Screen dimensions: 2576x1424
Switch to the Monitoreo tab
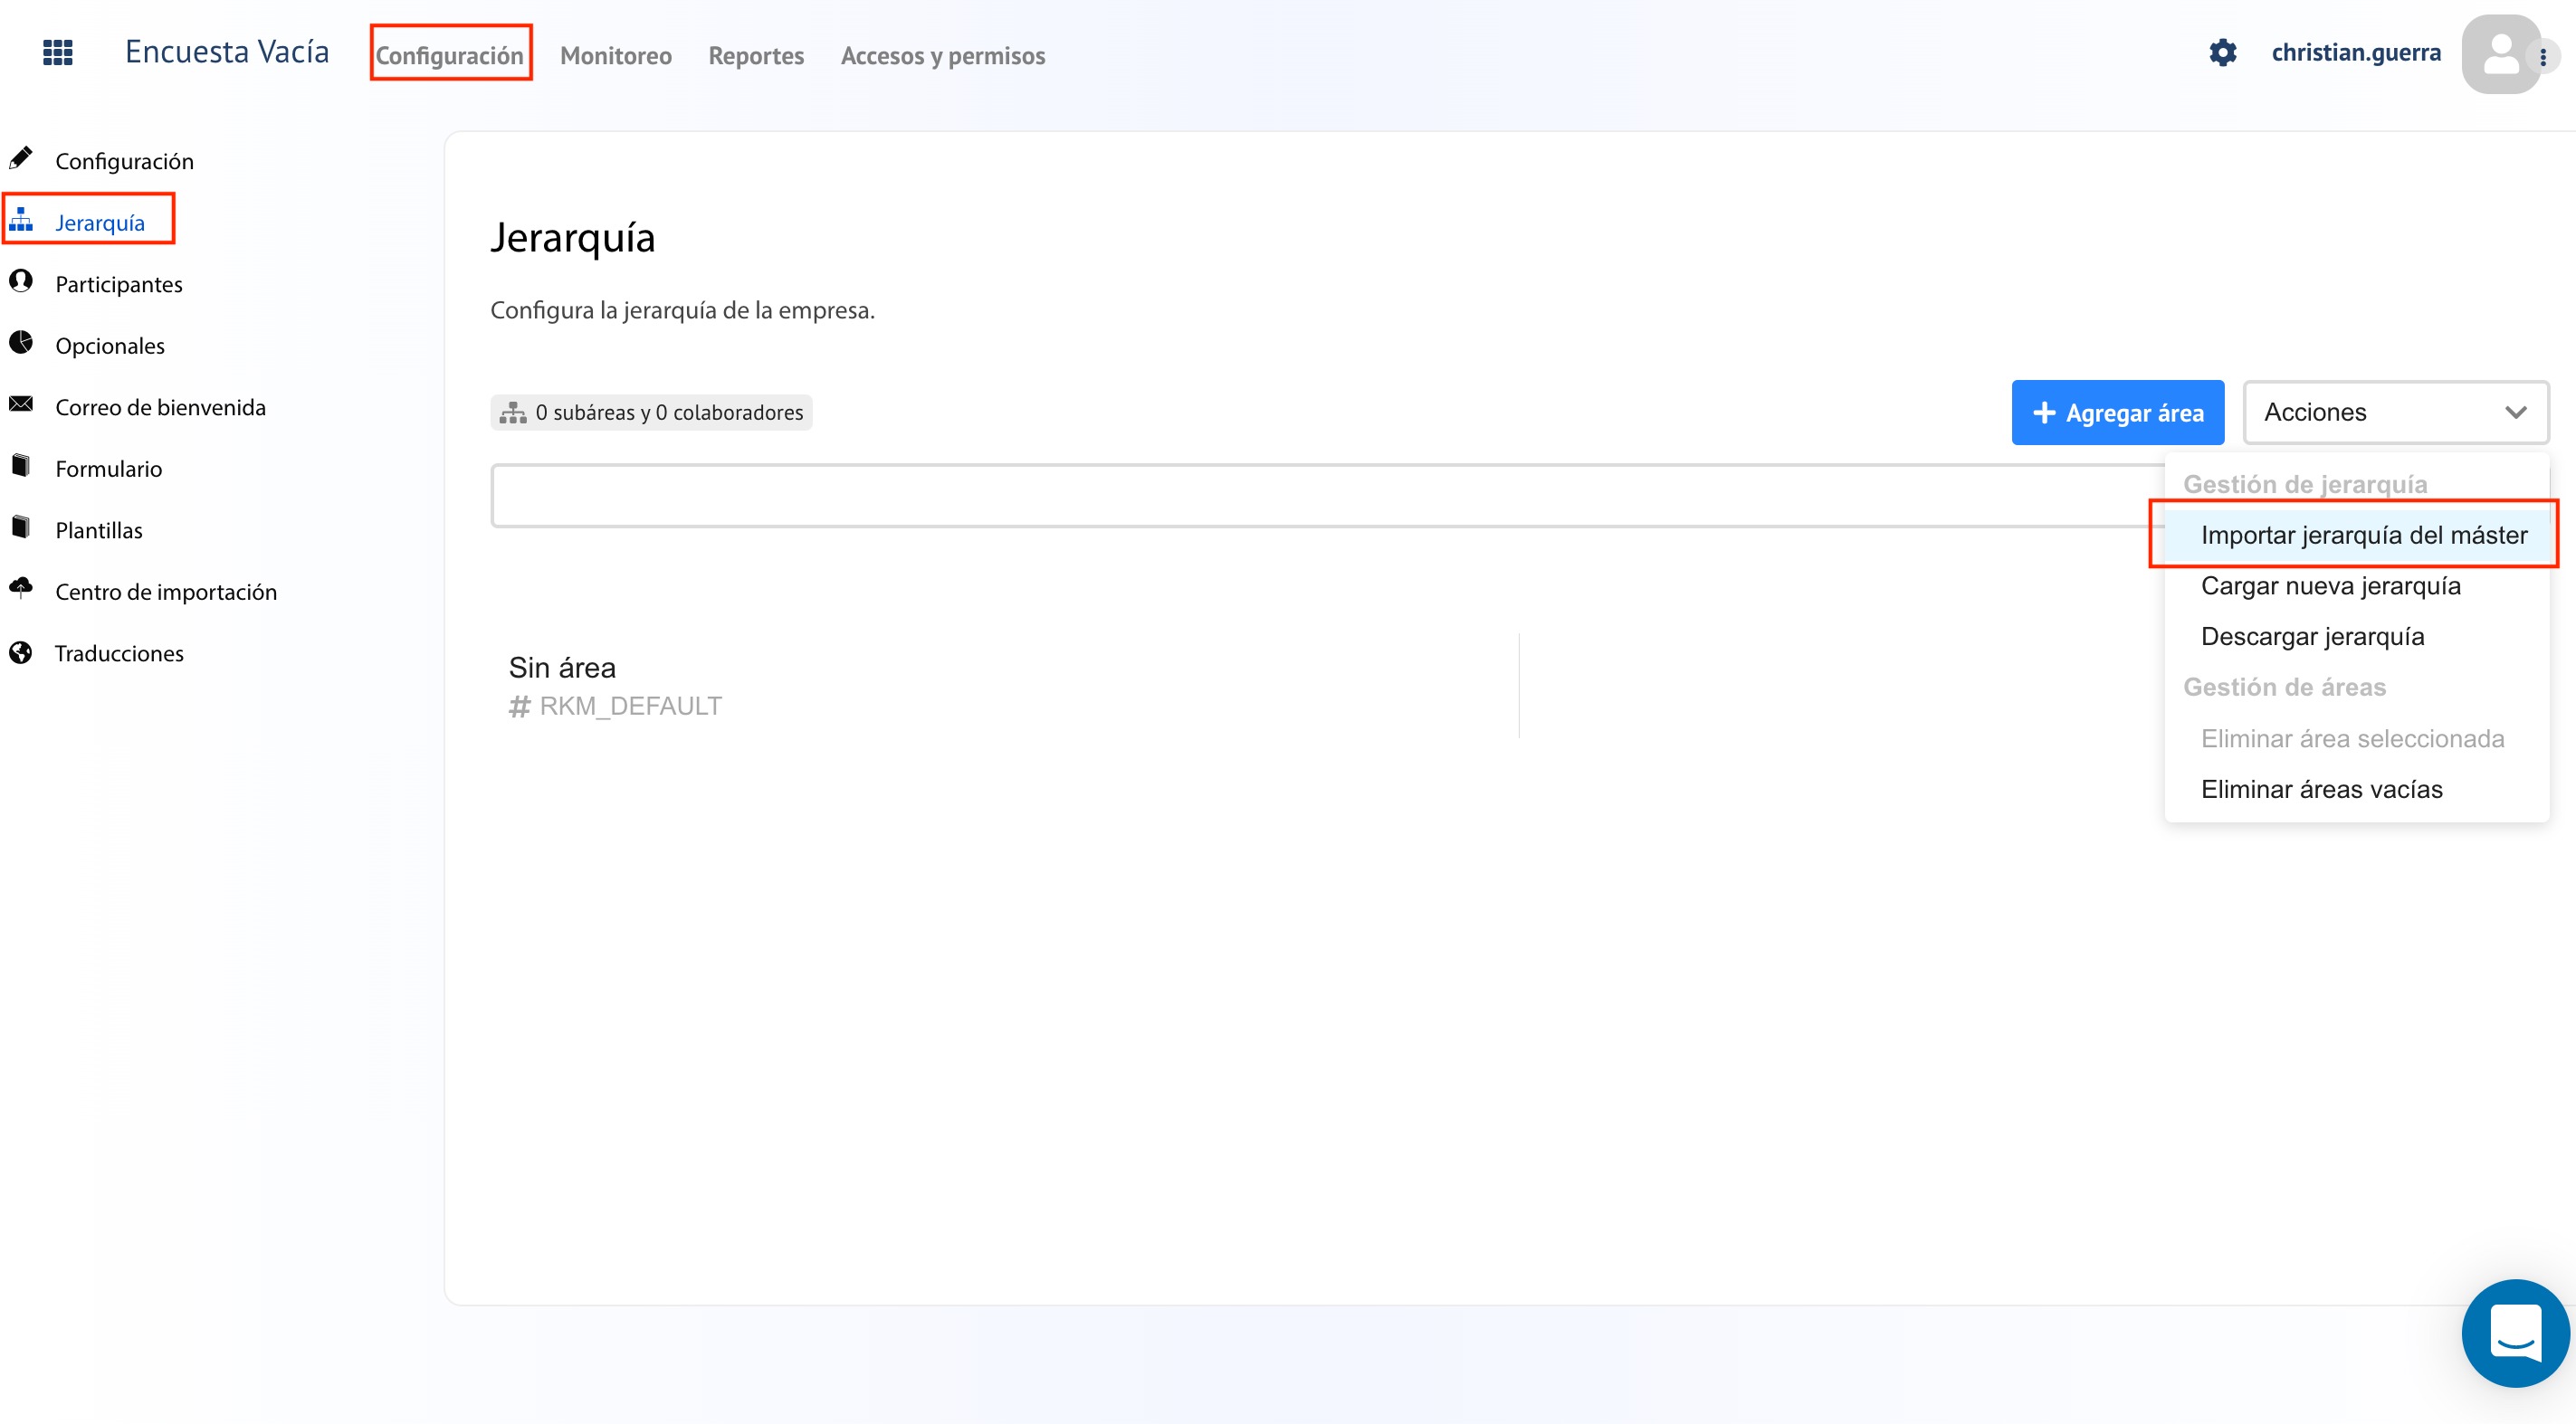coord(616,55)
